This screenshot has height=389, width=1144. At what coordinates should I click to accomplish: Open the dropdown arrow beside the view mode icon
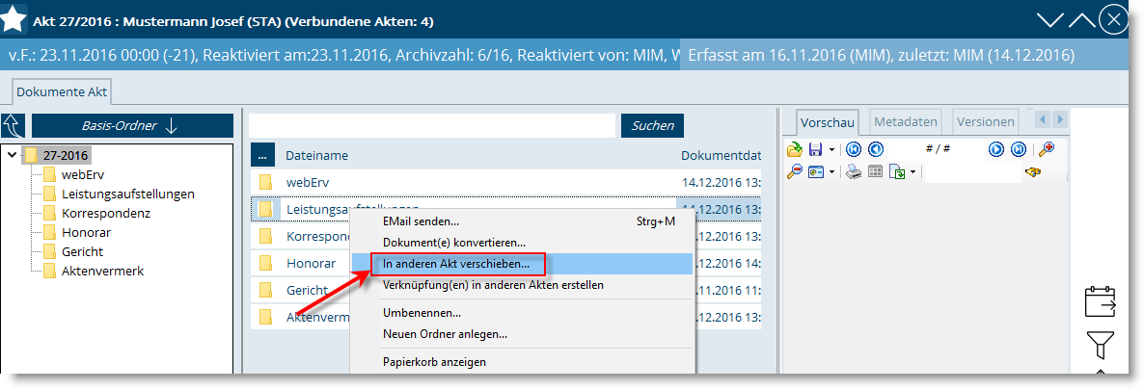pos(831,172)
